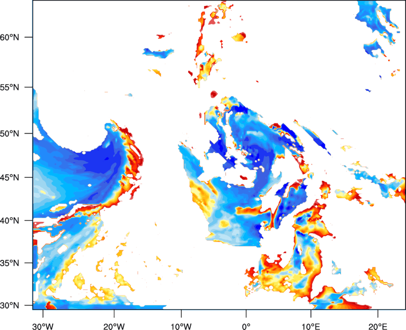The width and height of the screenshot is (406, 330).
Task: Click the 60°N latitude label
Action: 10,37
